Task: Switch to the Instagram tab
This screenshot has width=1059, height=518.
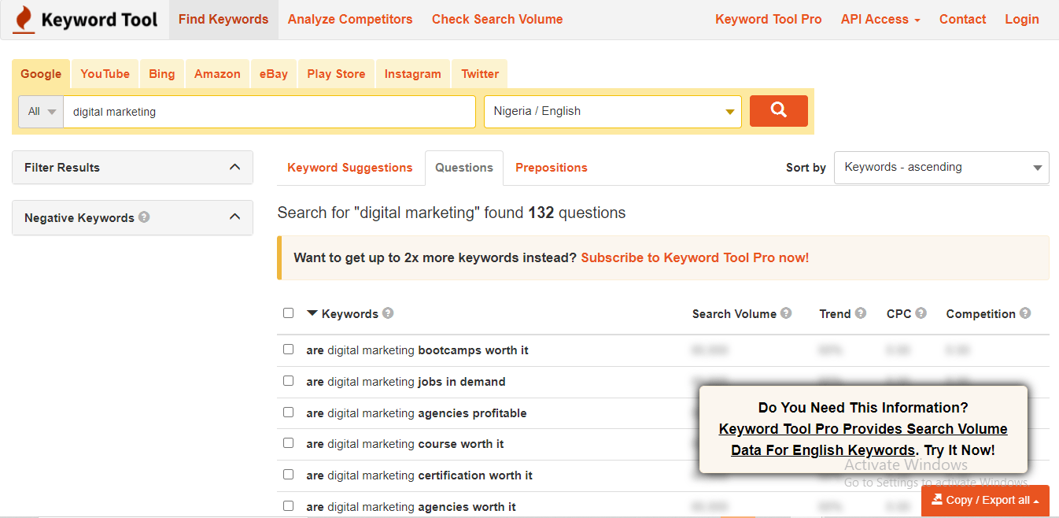Action: 412,74
